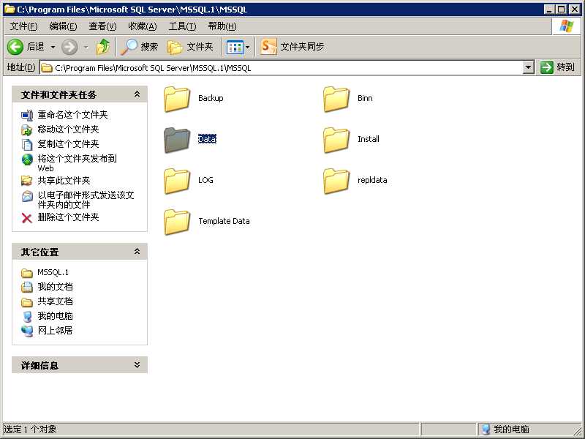Click 移动这个文件夹 task link
The image size is (585, 439).
(x=68, y=130)
